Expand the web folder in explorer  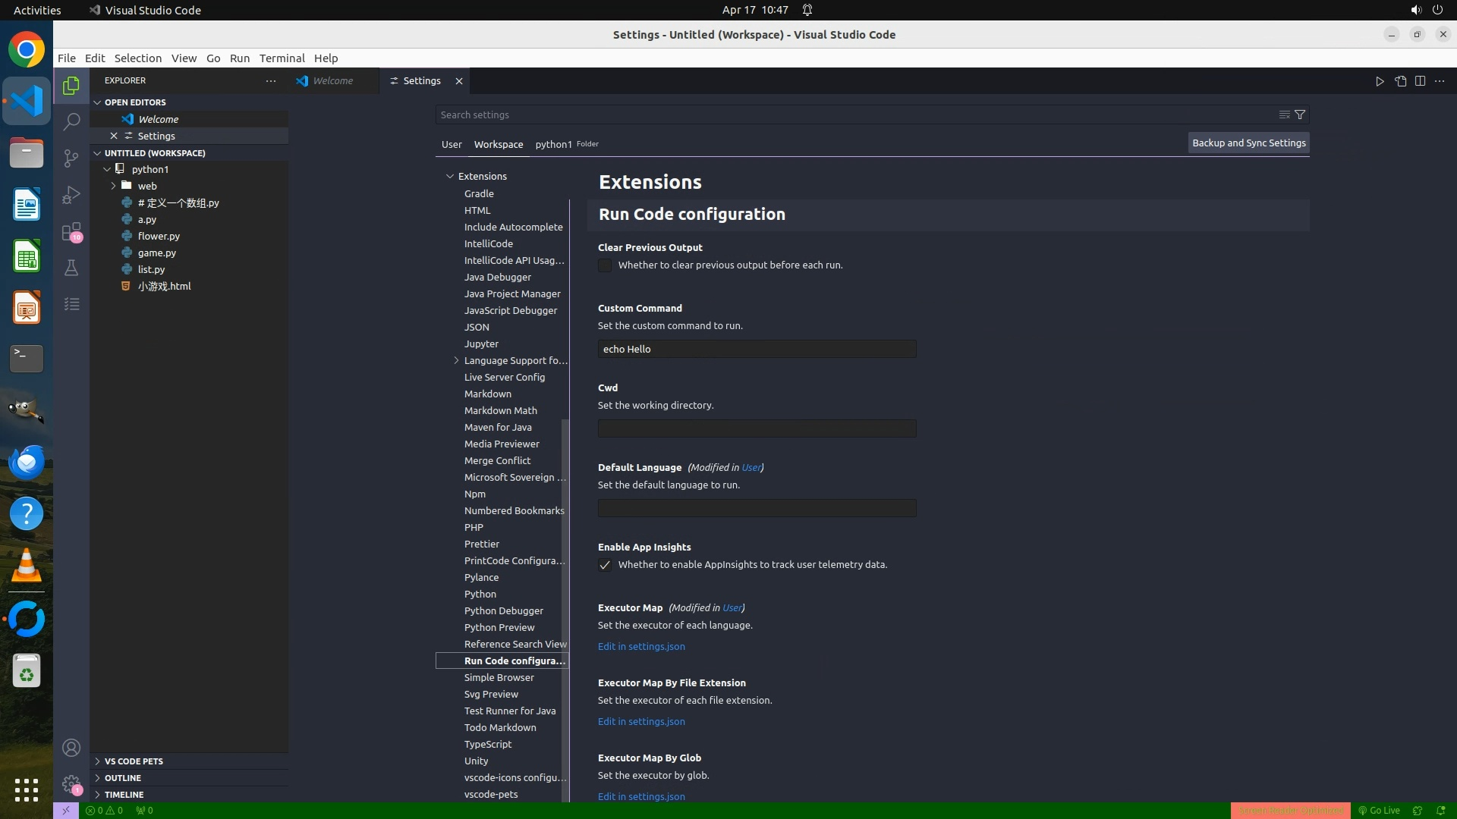tap(114, 186)
